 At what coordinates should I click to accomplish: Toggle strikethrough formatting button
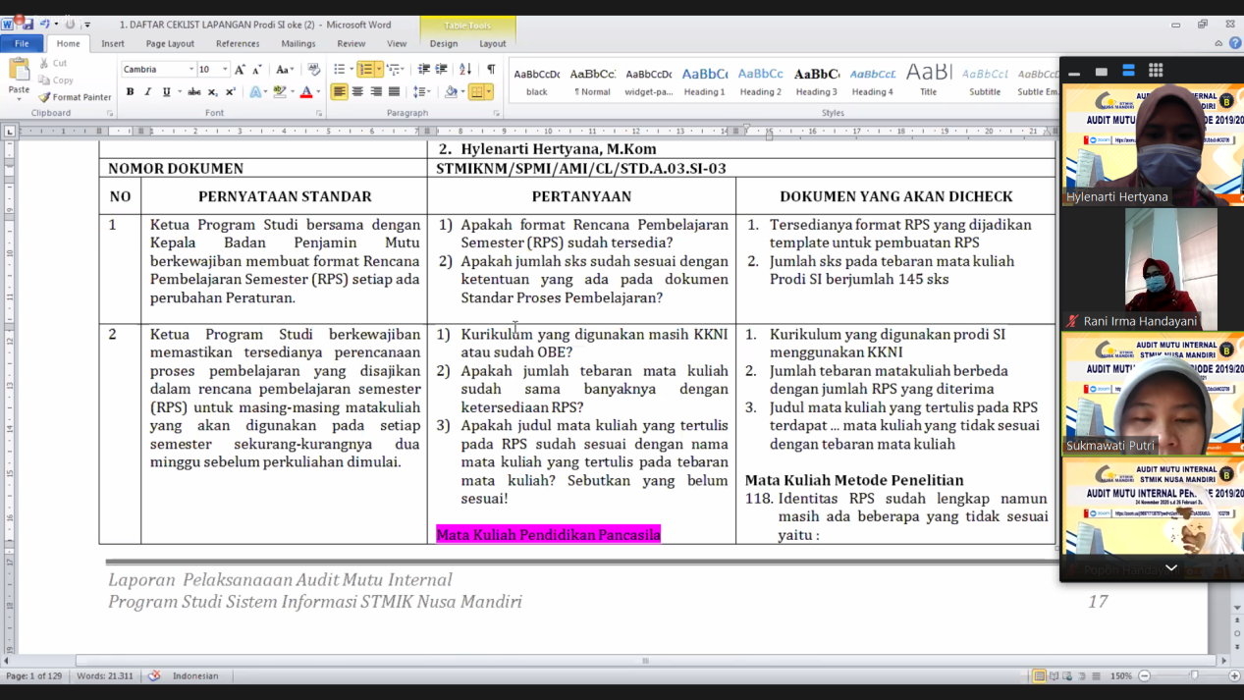[194, 92]
